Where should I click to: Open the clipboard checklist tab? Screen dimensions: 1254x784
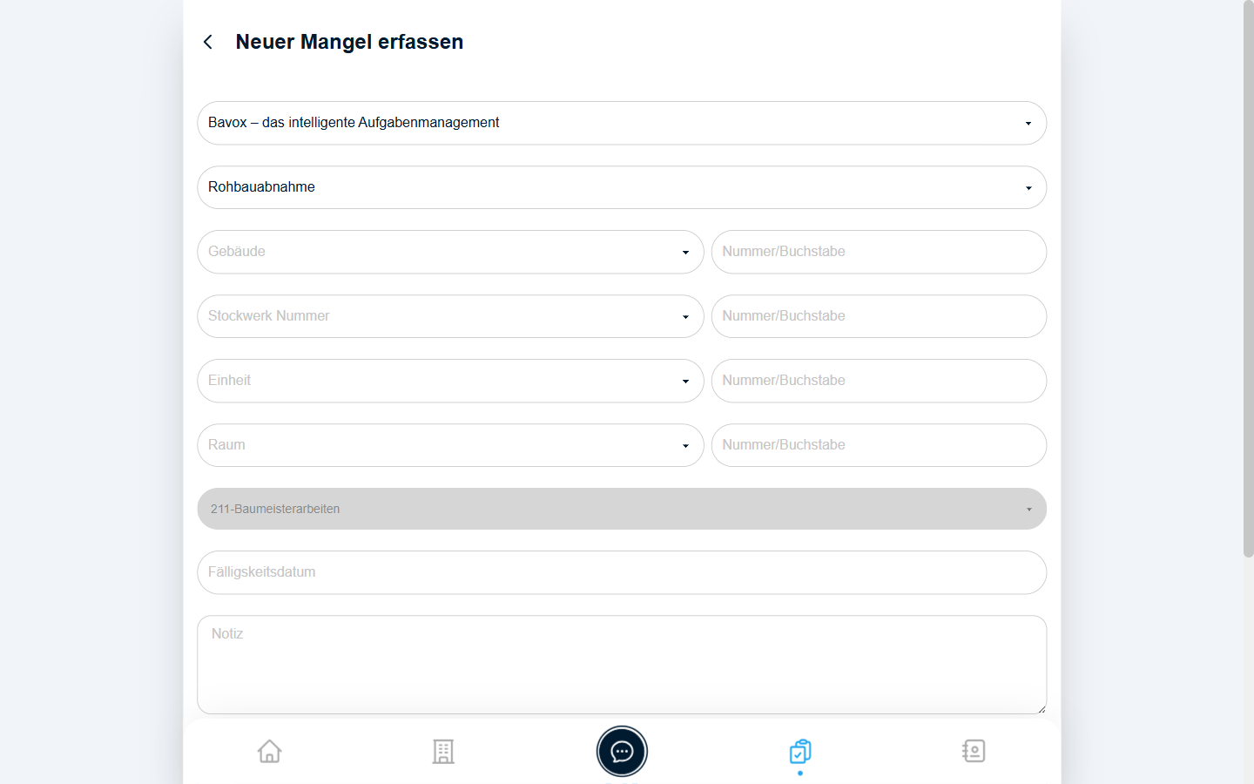pyautogui.click(x=800, y=751)
